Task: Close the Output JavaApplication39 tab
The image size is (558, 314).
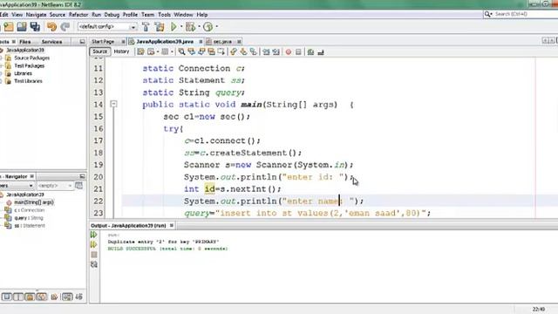Action: point(172,226)
